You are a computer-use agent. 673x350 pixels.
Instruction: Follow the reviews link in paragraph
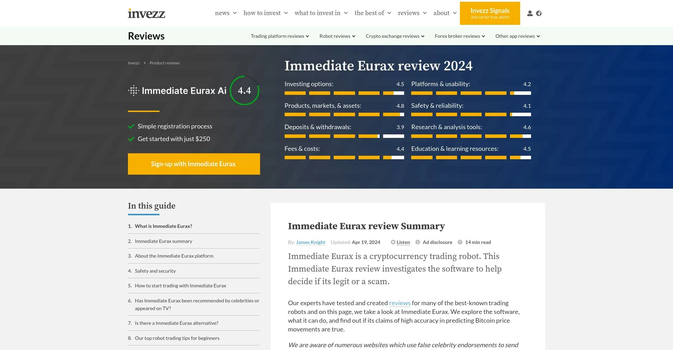[x=400, y=303]
